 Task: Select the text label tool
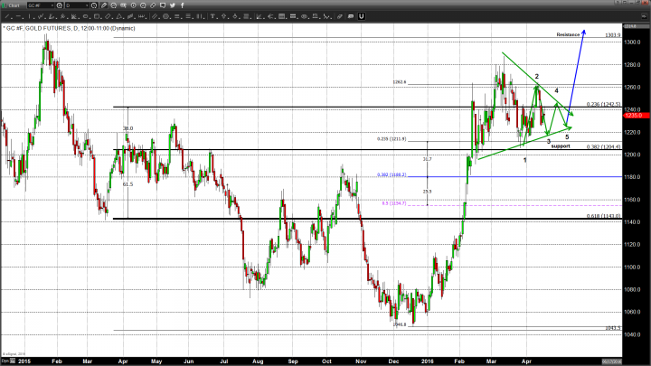pyautogui.click(x=213, y=16)
